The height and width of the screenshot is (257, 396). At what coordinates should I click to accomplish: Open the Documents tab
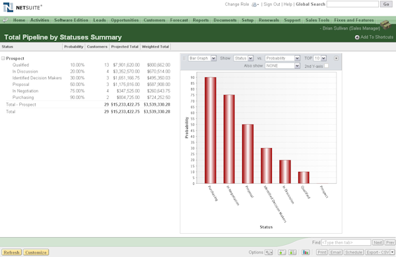coord(225,20)
